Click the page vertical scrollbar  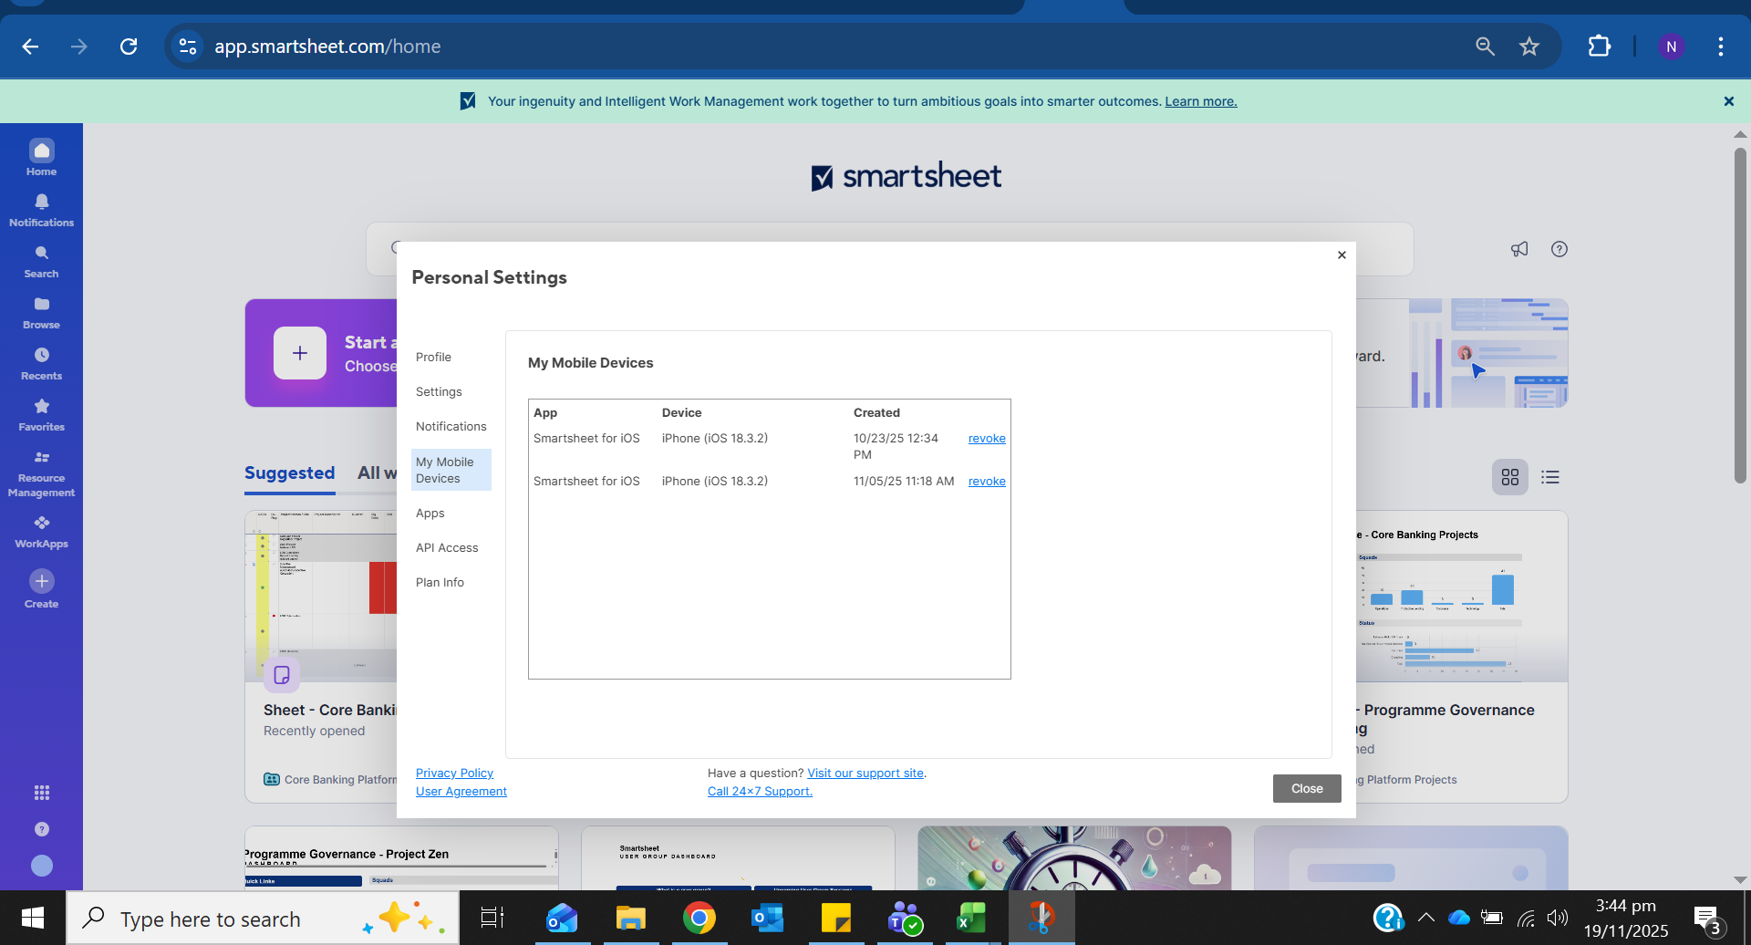(1740, 315)
